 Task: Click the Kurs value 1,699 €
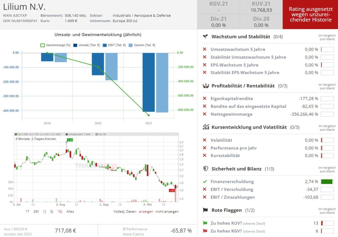(x=71, y=21)
